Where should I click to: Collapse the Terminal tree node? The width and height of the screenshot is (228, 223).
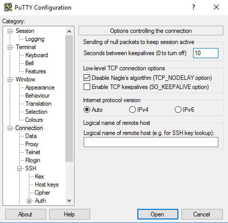point(10,47)
